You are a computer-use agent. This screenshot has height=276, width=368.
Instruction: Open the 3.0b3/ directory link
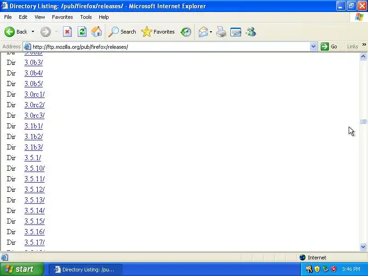[x=34, y=63]
